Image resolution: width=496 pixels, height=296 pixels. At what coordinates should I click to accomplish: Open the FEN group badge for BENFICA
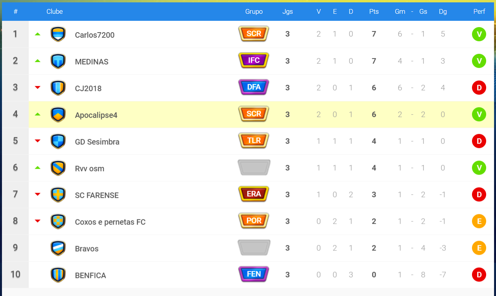coord(254,274)
